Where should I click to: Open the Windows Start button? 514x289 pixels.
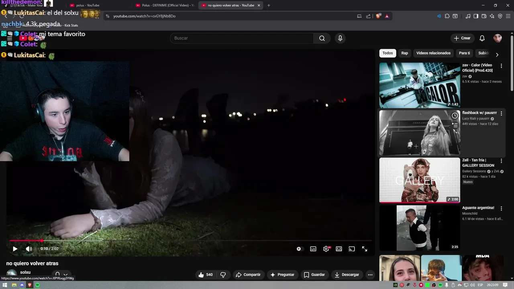(x=5, y=285)
